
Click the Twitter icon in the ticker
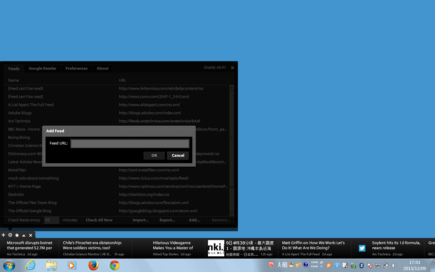pos(362,248)
